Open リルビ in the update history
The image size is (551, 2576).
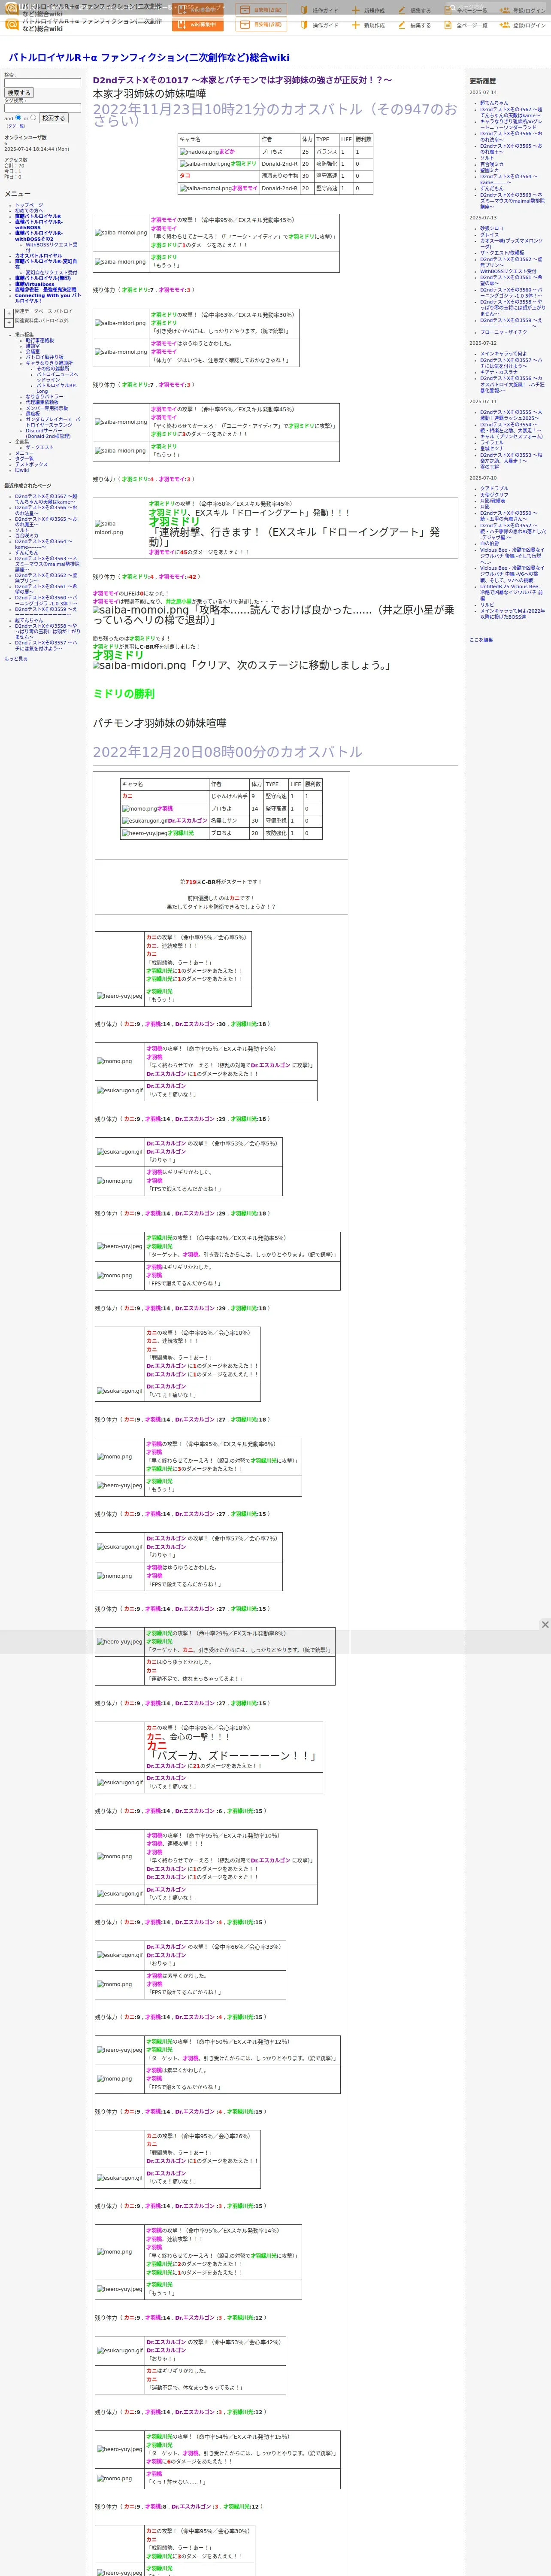pyautogui.click(x=487, y=605)
